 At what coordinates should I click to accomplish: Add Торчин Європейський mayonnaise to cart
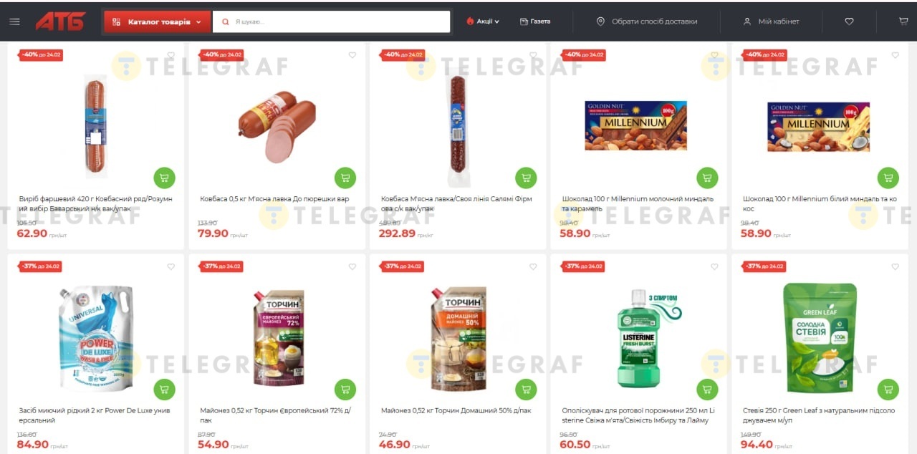point(345,390)
